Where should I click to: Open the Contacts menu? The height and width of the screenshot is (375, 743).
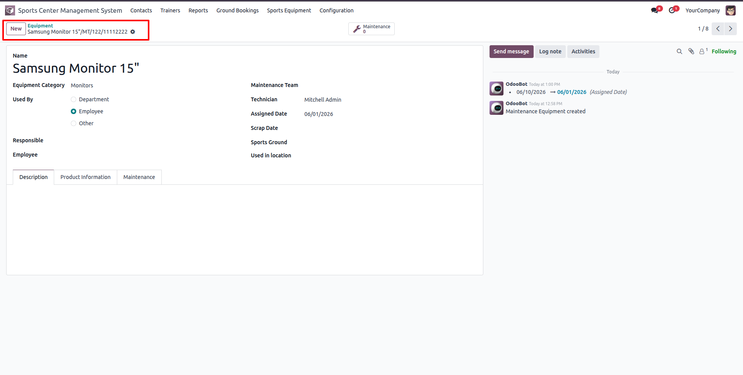(x=141, y=10)
